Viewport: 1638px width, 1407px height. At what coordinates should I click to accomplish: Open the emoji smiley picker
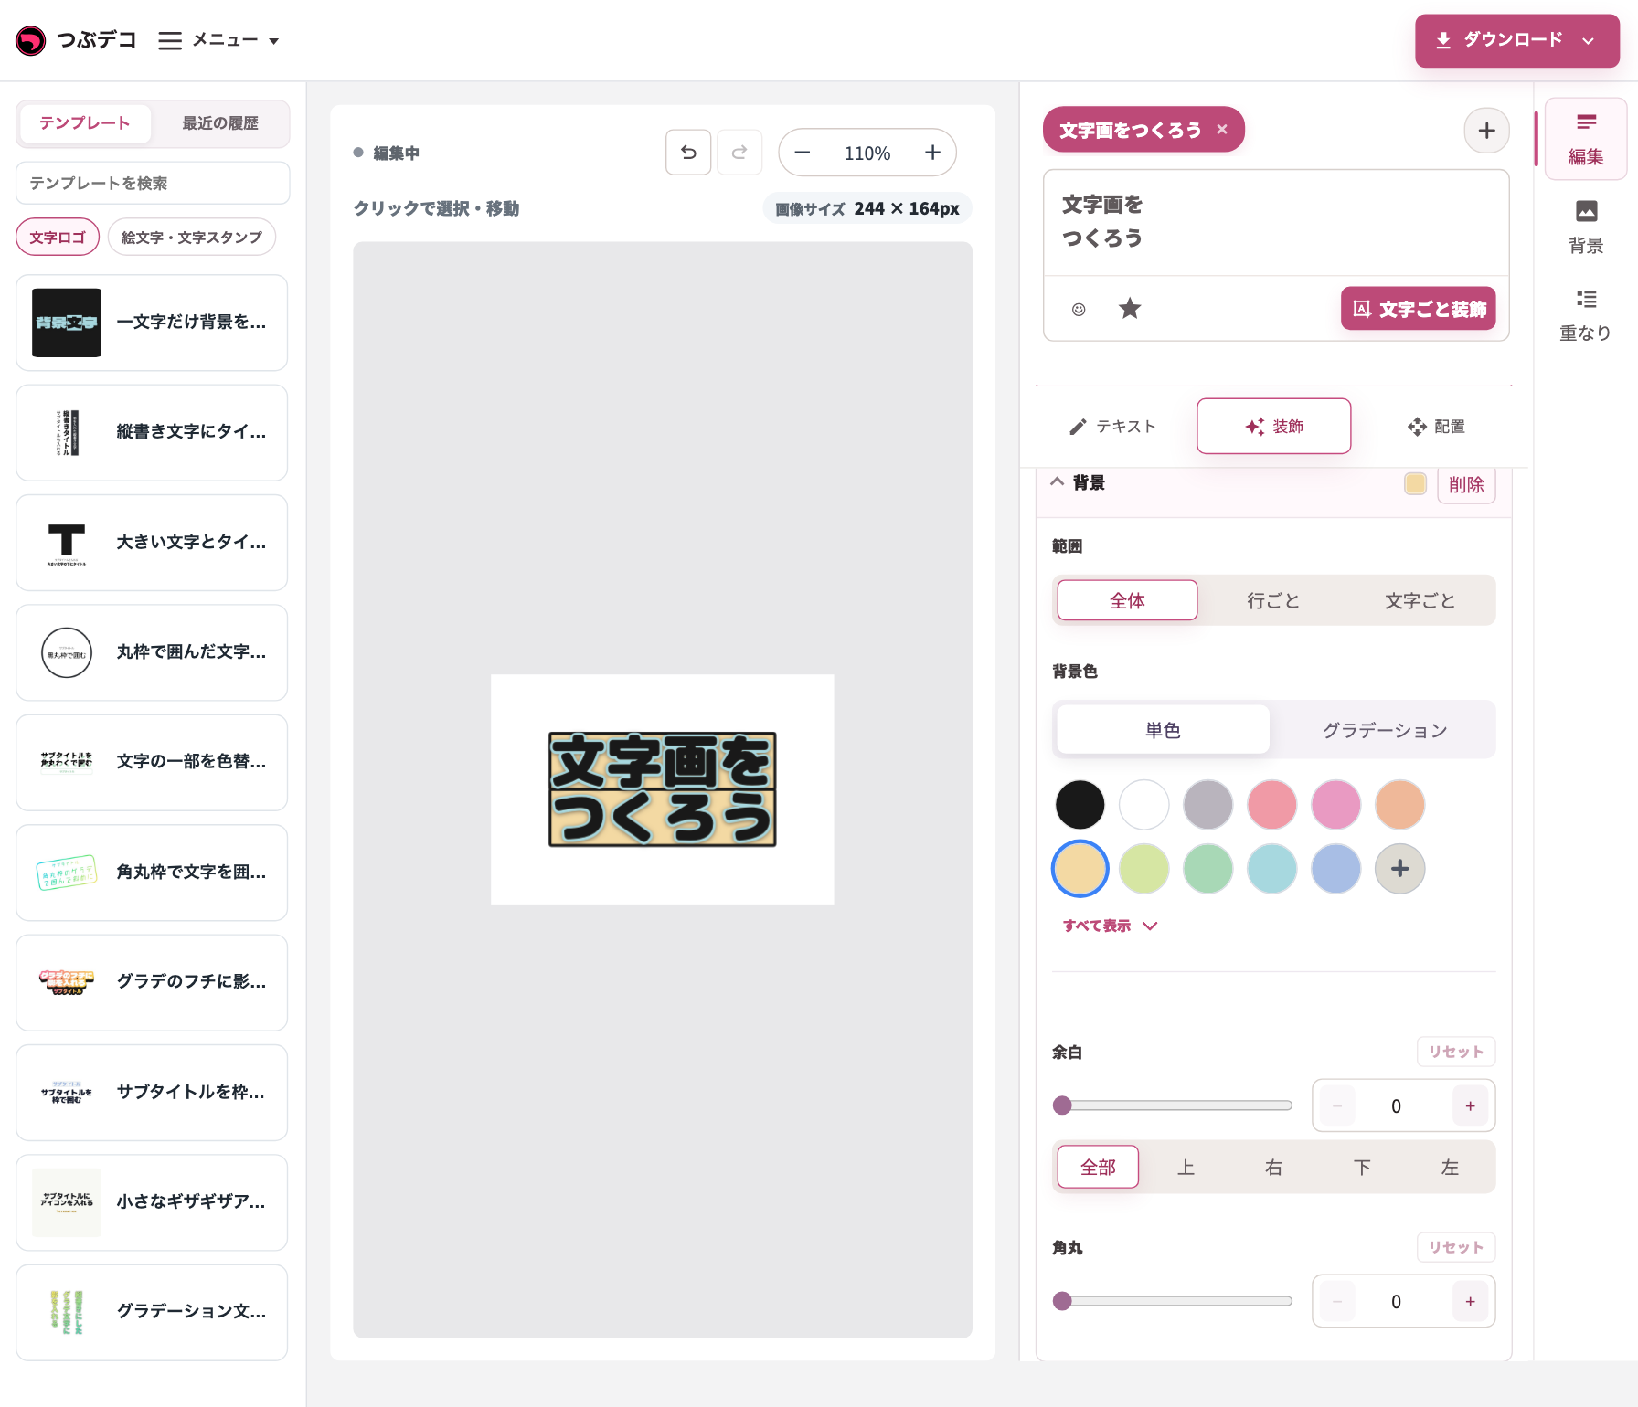[x=1079, y=309]
